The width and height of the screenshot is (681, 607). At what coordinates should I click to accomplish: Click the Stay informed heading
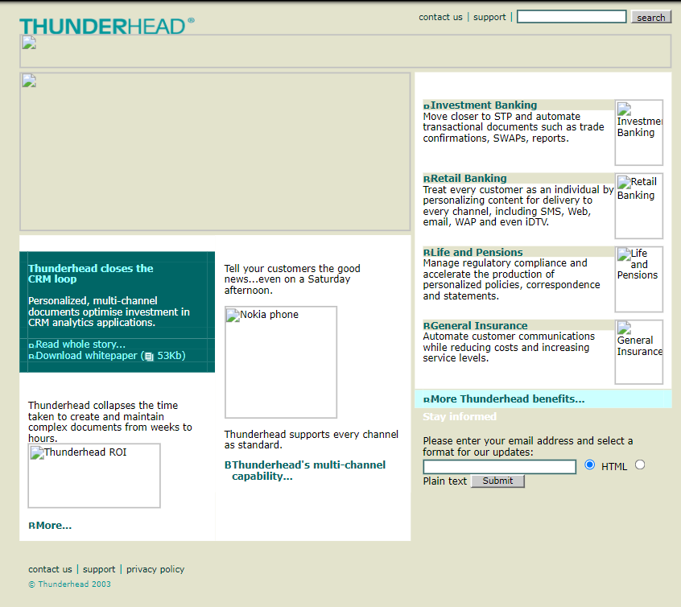(x=460, y=416)
